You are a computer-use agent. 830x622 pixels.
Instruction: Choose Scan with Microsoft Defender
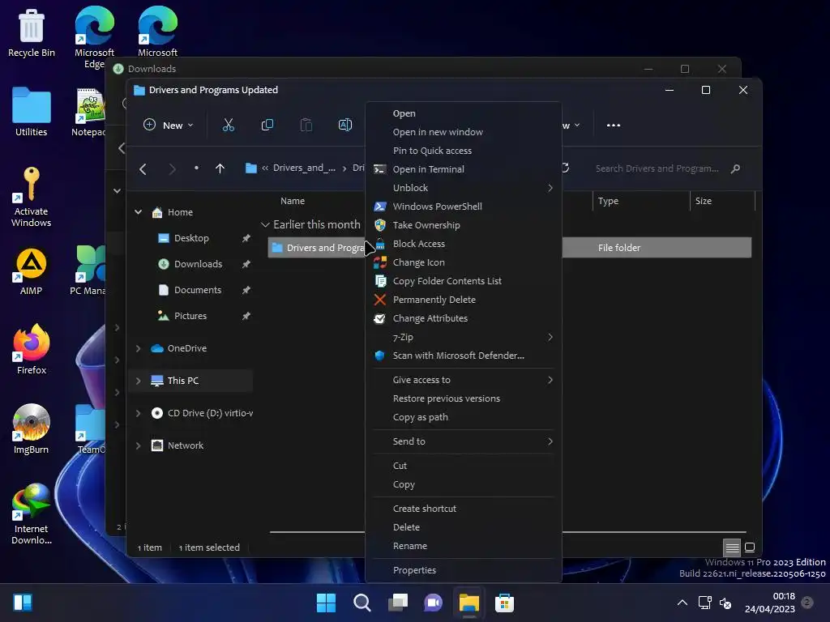463,356
